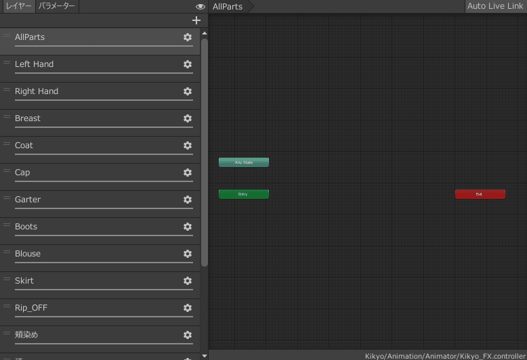Select the Boots layer row
The height and width of the screenshot is (360, 527).
pyautogui.click(x=100, y=231)
